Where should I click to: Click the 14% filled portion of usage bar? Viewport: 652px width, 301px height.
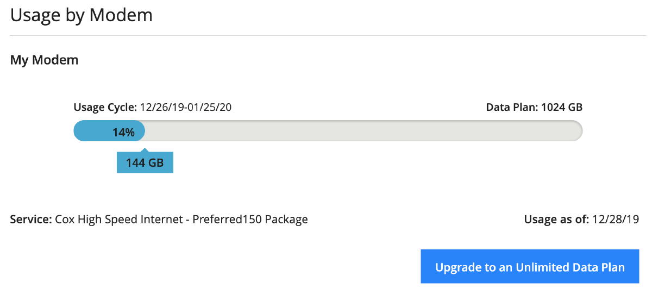[x=109, y=131]
